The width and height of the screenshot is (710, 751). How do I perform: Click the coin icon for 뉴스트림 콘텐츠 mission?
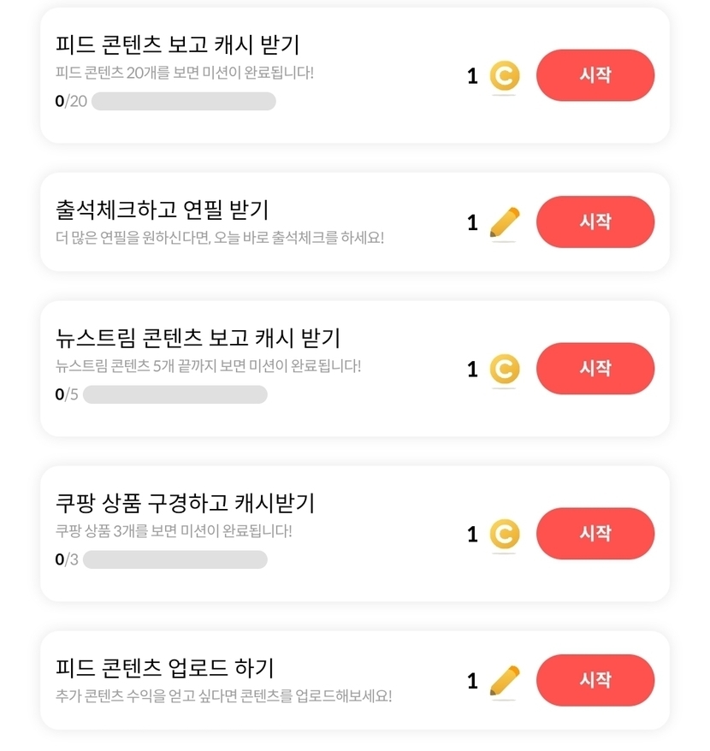[x=505, y=370]
